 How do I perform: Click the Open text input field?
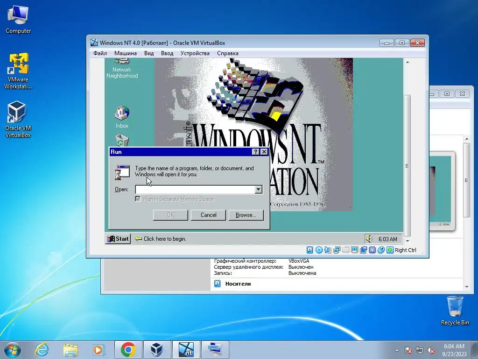coord(195,189)
